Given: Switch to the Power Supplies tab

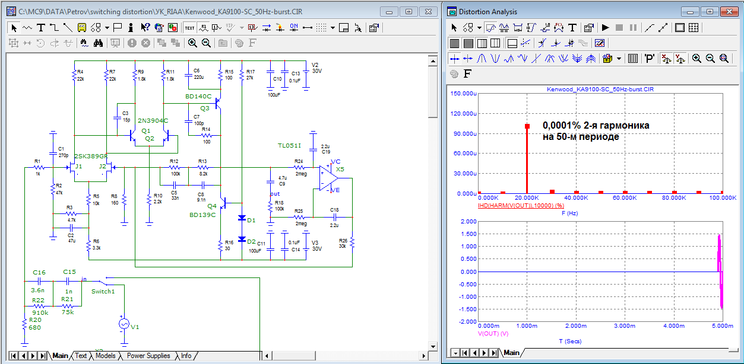Looking at the screenshot, I should 148,356.
